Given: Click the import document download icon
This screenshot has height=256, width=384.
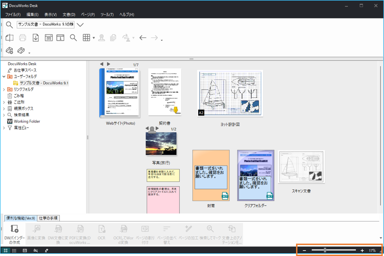Looking at the screenshot, I should pyautogui.click(x=36, y=38).
